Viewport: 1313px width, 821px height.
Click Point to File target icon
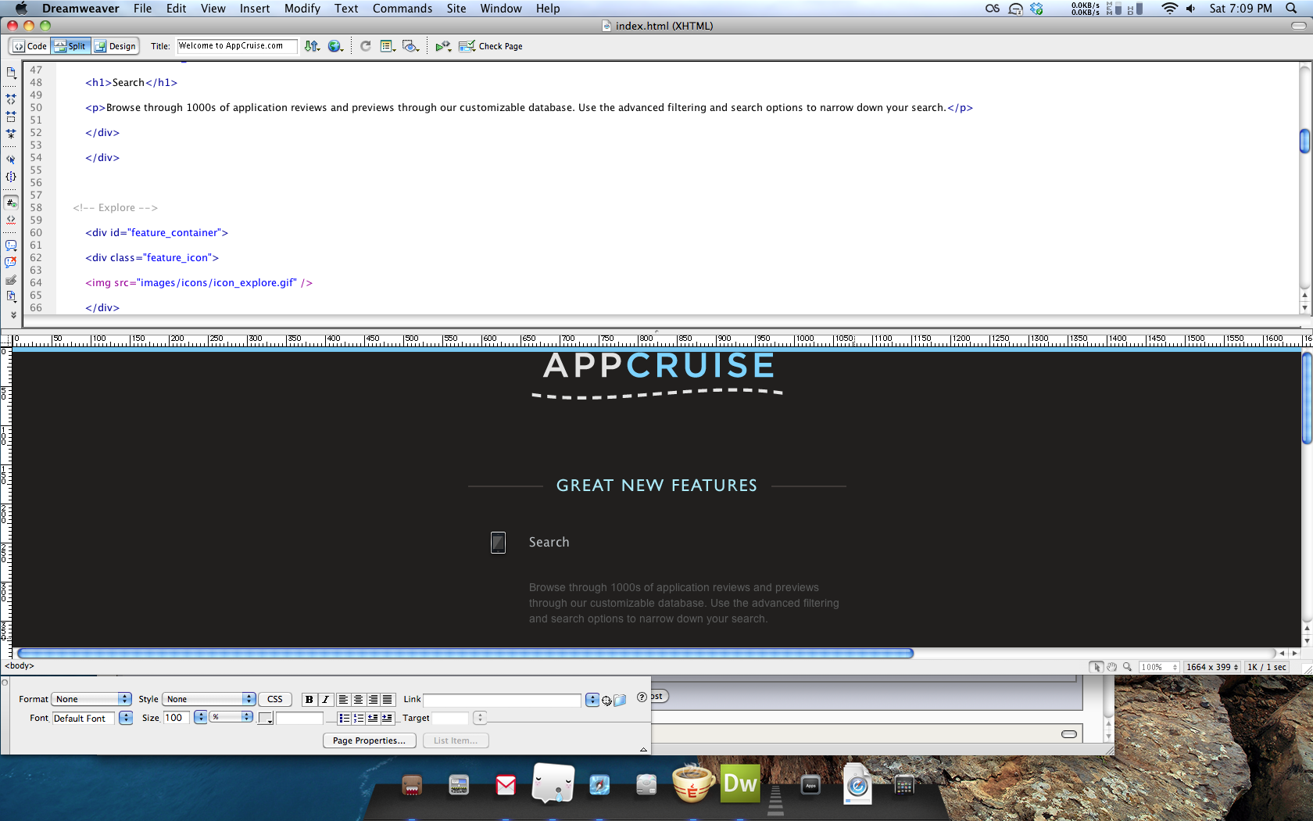(606, 701)
